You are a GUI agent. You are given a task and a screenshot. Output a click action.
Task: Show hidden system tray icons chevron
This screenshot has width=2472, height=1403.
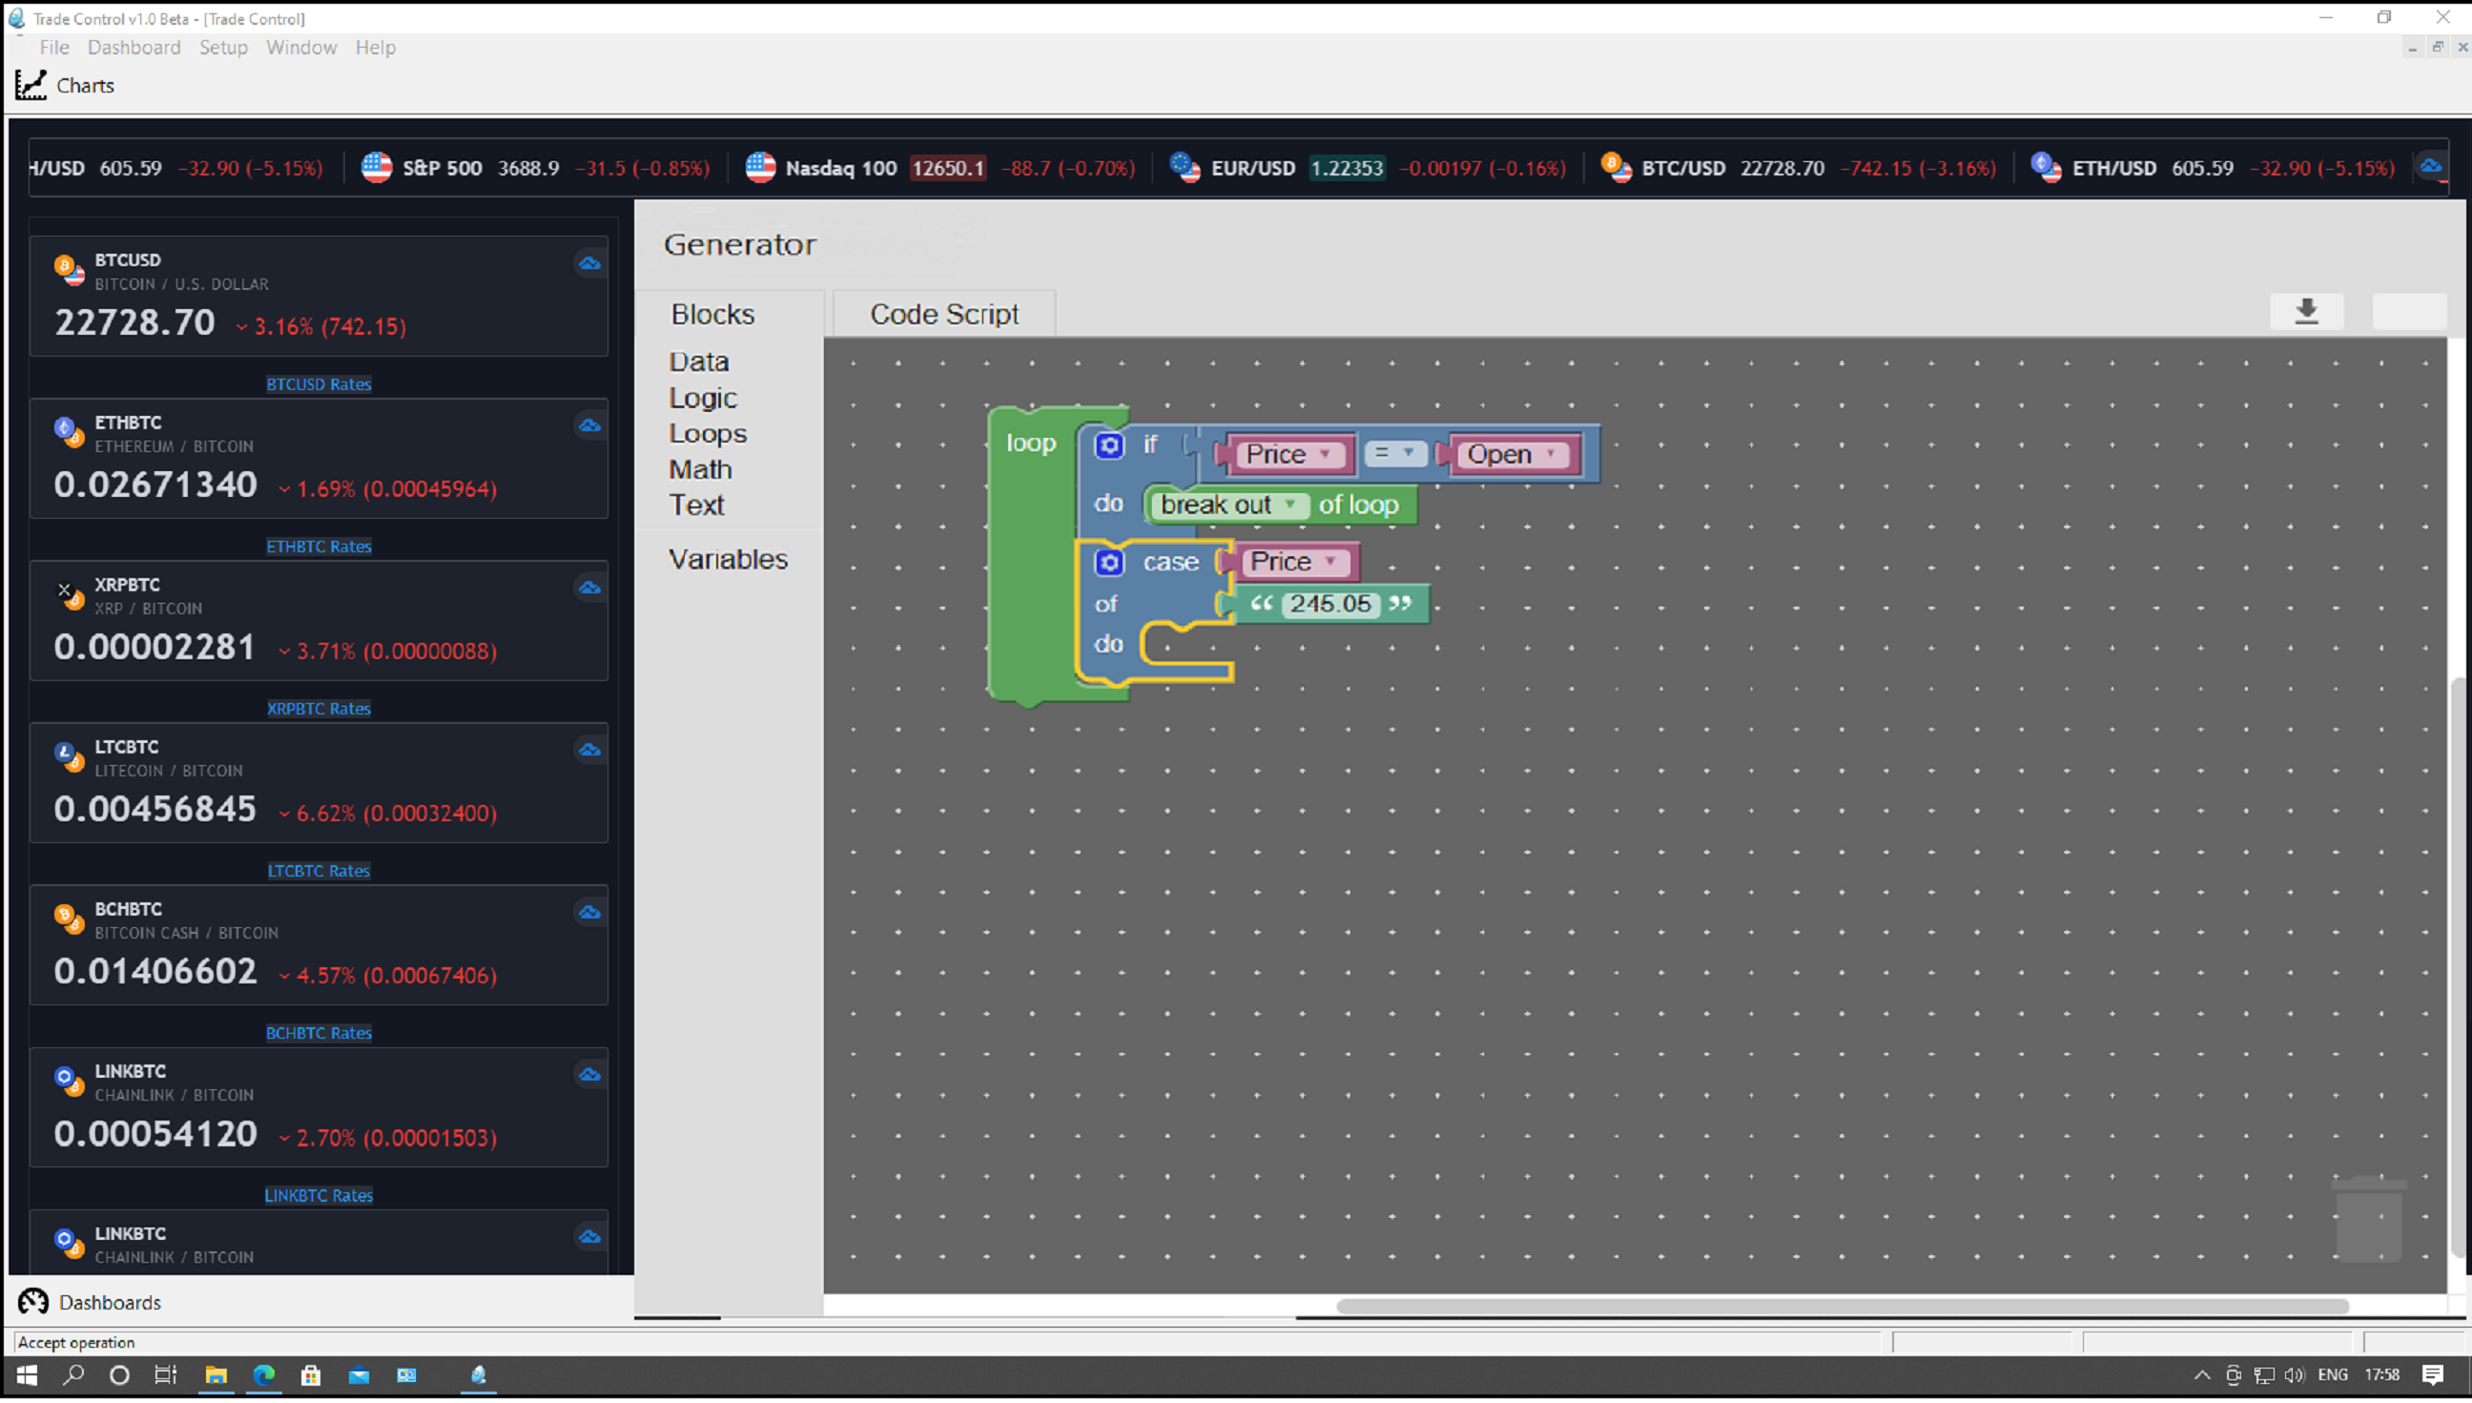(2201, 1375)
